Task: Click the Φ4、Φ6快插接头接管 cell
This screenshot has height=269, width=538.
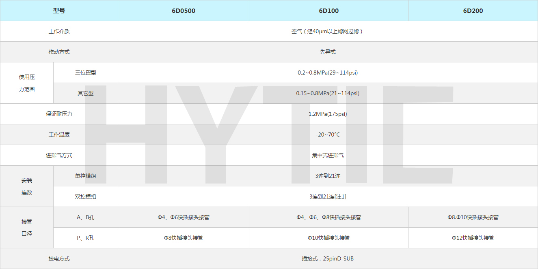Action: (184, 218)
